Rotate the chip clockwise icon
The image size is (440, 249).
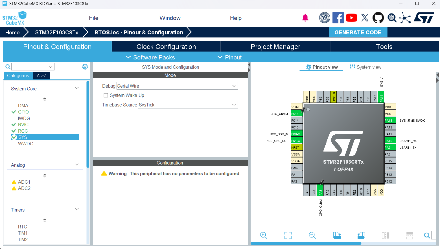pyautogui.click(x=337, y=235)
